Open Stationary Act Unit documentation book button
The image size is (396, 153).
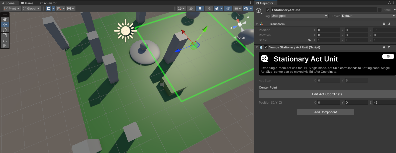click(388, 56)
